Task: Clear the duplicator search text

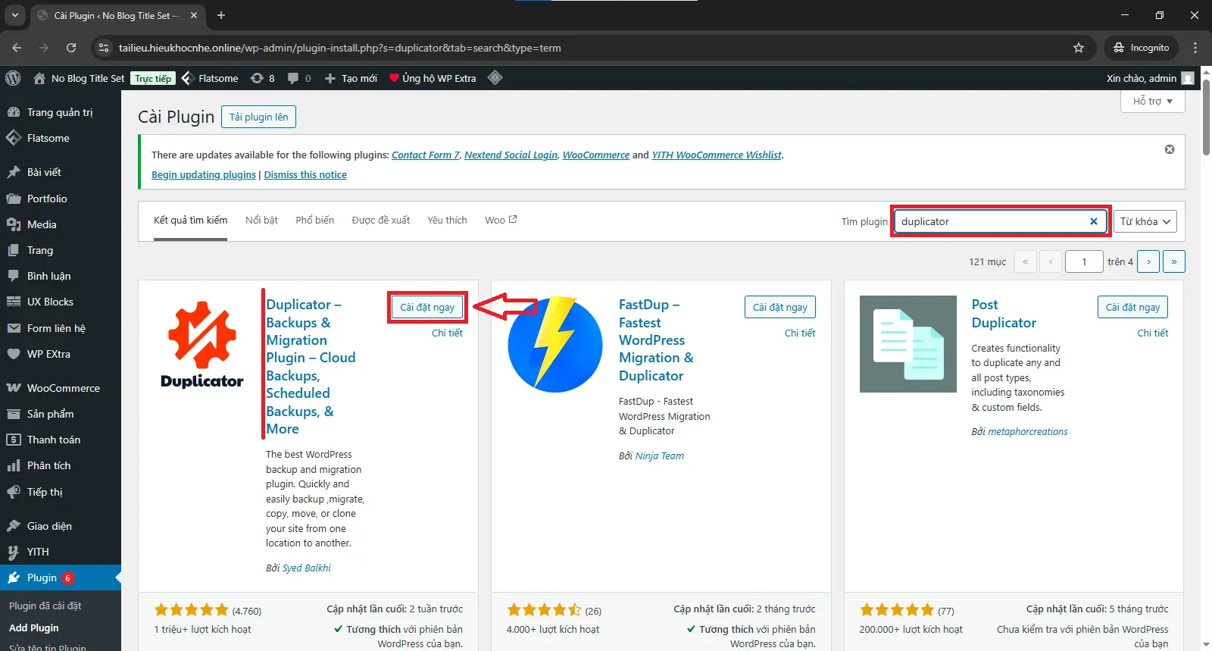Action: 1093,221
